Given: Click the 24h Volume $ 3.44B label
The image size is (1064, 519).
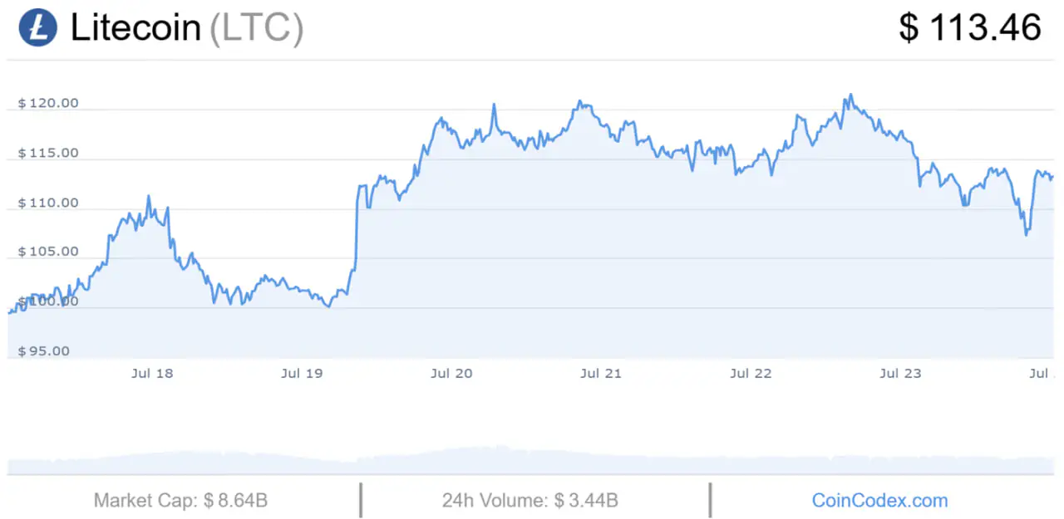Looking at the screenshot, I should [x=530, y=501].
